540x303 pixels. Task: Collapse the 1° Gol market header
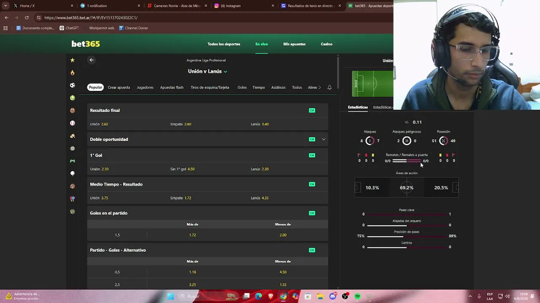pyautogui.click(x=208, y=155)
